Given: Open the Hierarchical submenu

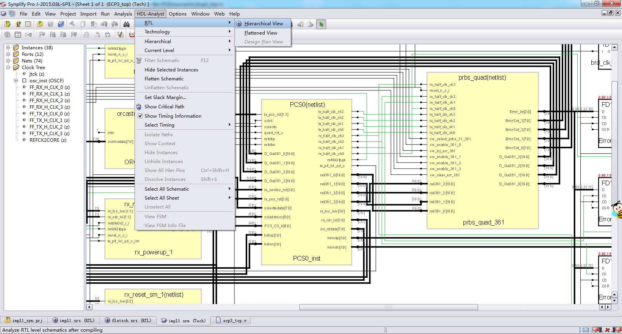Looking at the screenshot, I should pos(184,42).
